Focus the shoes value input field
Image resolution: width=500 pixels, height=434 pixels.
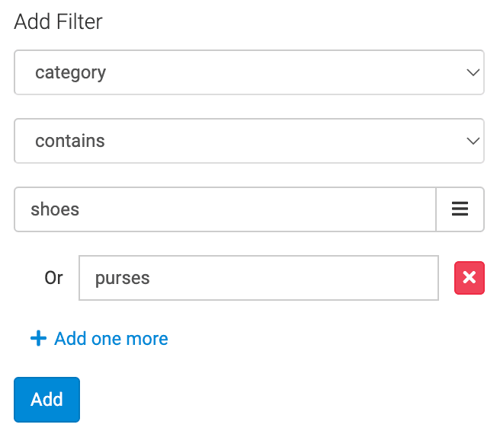click(225, 209)
